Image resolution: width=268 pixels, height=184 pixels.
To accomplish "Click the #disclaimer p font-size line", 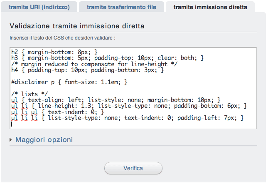I will (69, 82).
